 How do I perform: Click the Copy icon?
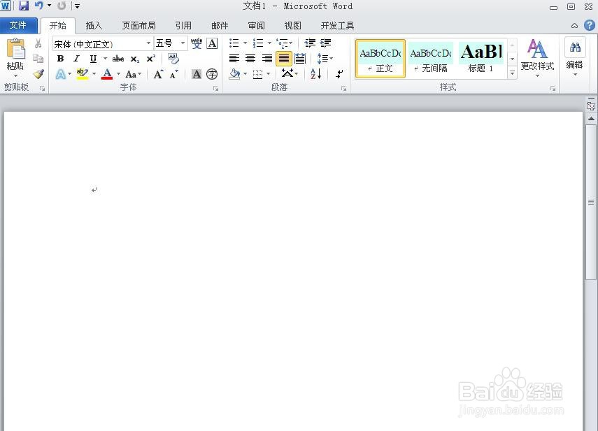click(38, 58)
